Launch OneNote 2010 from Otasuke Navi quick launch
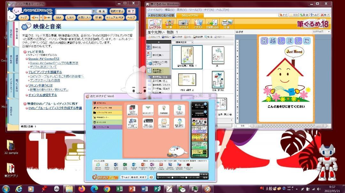The height and width of the screenshot is (193, 345). click(x=152, y=166)
